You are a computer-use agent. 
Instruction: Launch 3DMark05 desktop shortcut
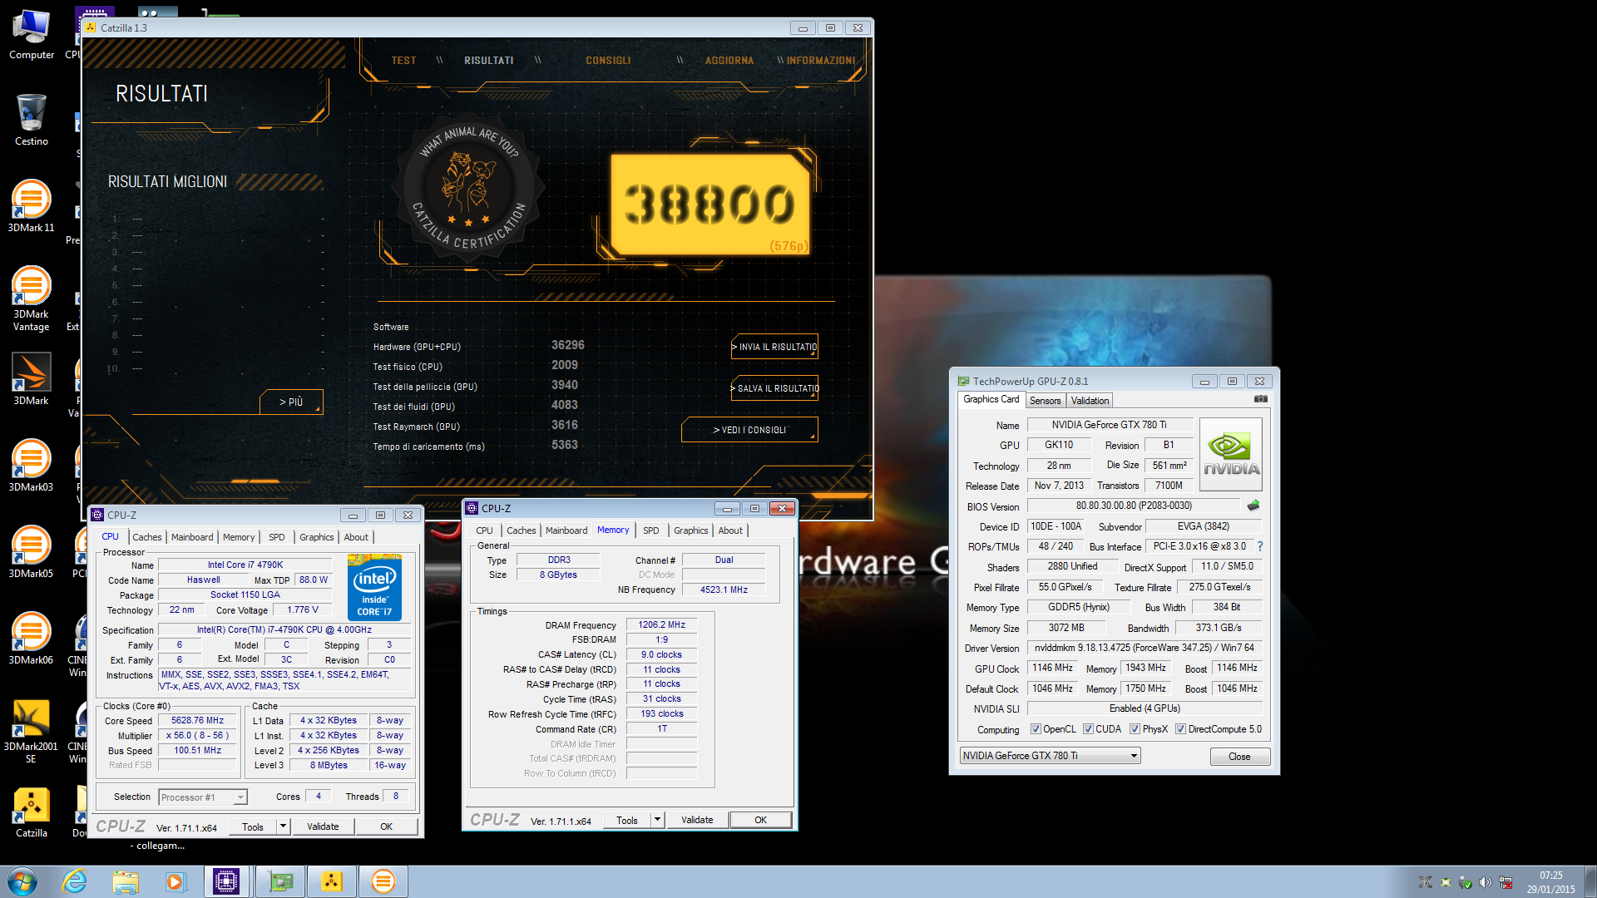[x=31, y=552]
